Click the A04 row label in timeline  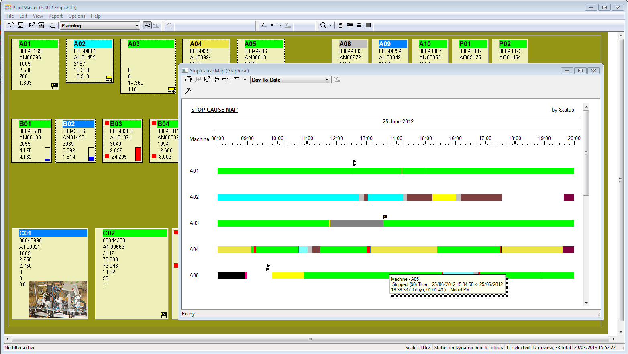(194, 249)
